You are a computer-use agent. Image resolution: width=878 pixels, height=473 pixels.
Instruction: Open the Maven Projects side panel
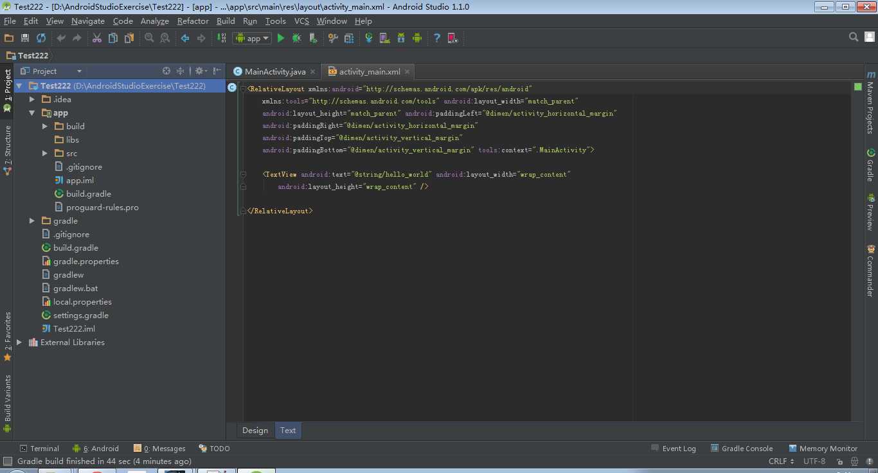(871, 103)
